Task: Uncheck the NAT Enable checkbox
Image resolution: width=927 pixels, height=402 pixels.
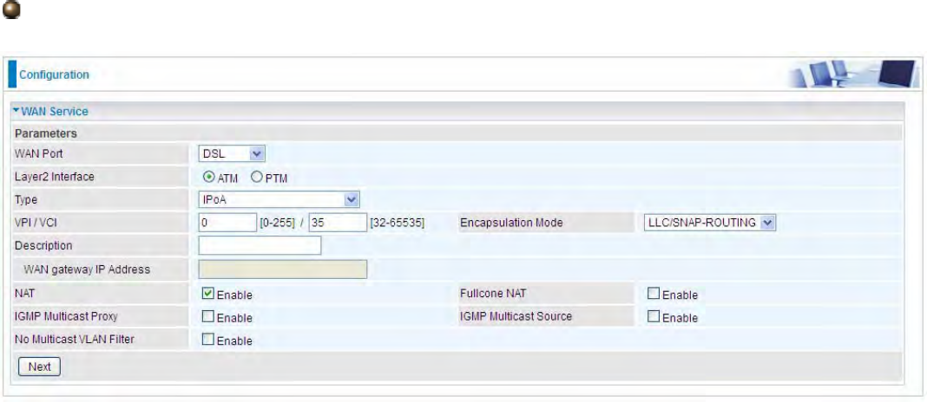Action: click(x=208, y=293)
